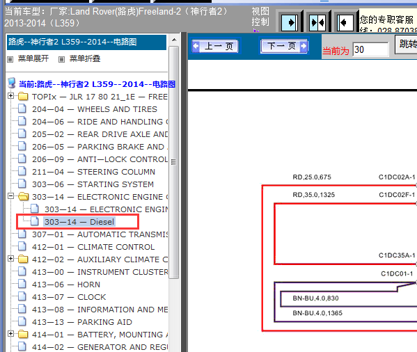Select 303—14 — Diesel entry
The image size is (417, 352).
click(x=79, y=222)
